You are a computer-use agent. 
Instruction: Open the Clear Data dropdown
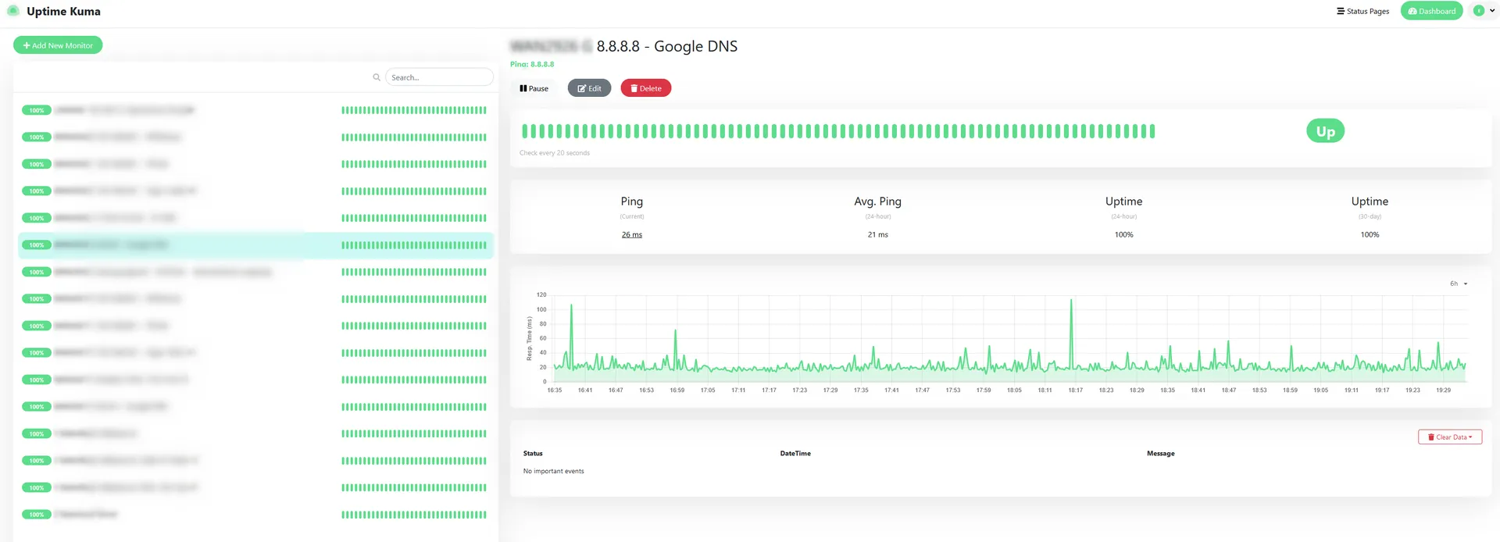[x=1450, y=437]
